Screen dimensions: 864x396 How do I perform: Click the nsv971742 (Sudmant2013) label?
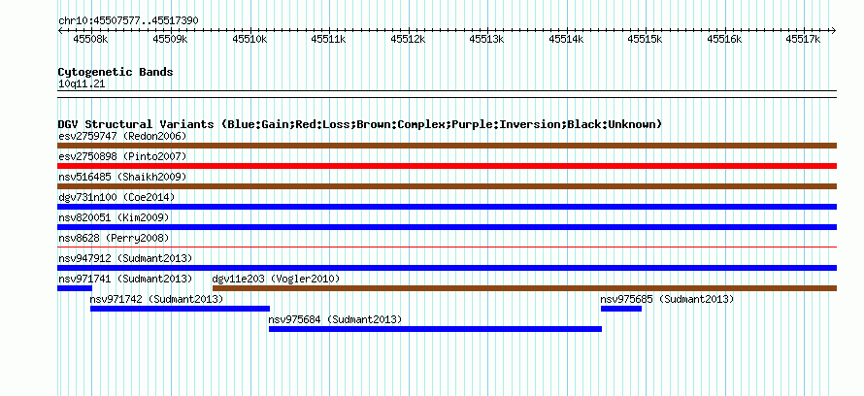(x=156, y=299)
